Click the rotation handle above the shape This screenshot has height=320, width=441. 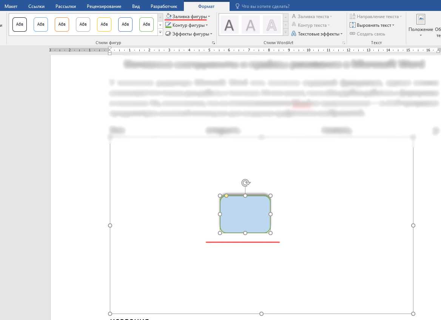pos(245,183)
